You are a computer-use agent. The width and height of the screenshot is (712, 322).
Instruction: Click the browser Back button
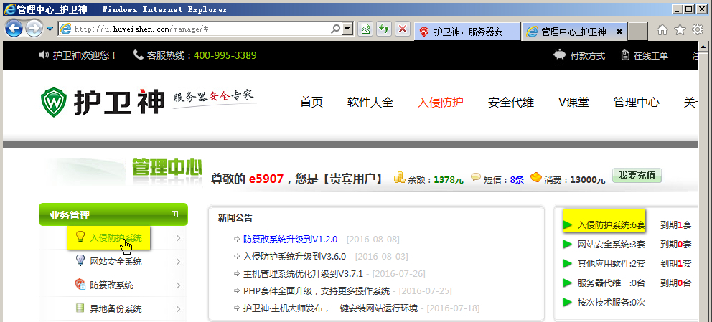14,29
